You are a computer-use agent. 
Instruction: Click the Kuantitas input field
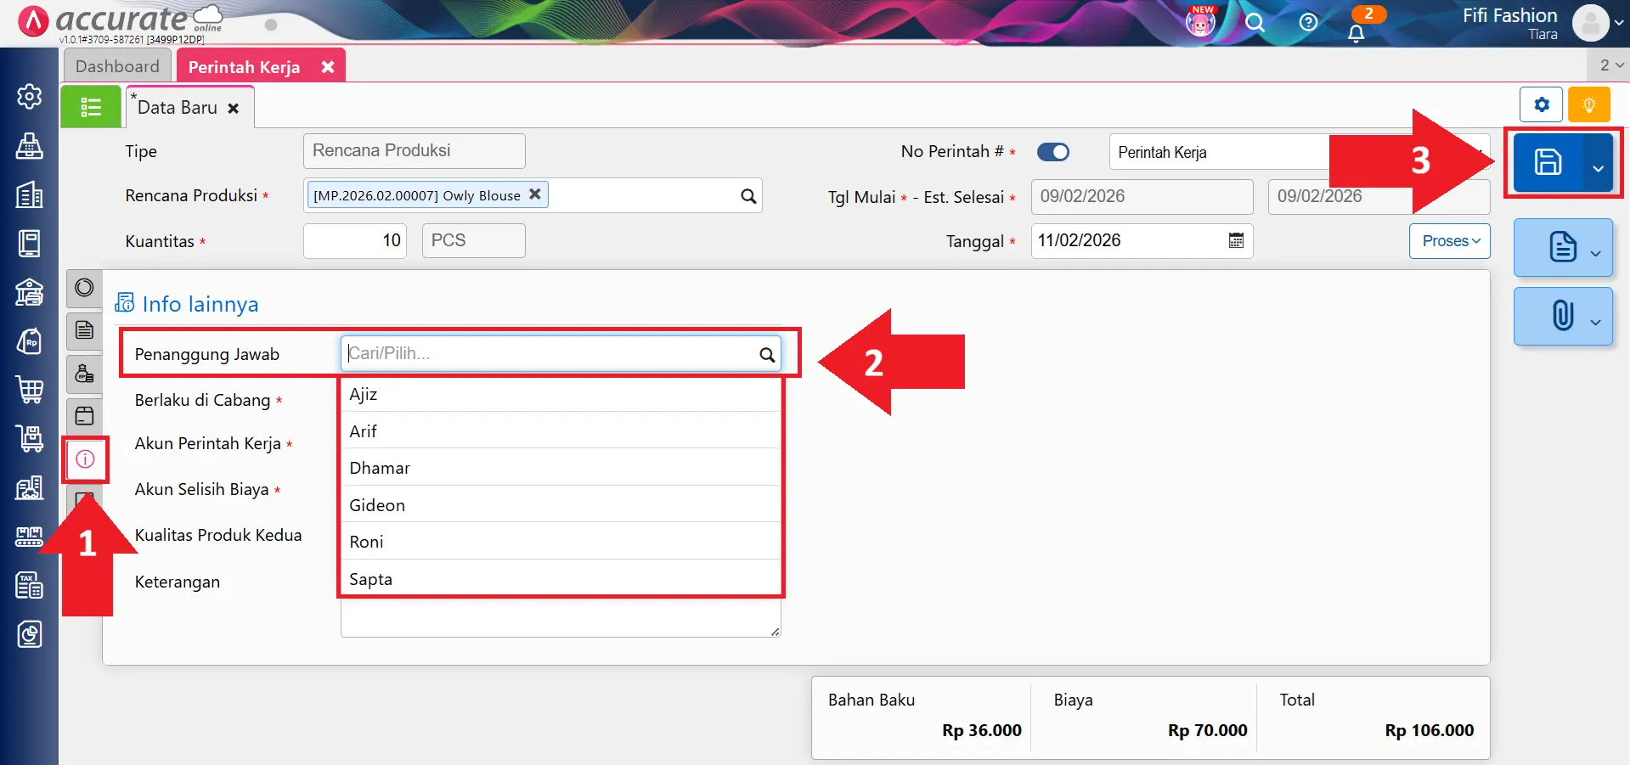click(355, 241)
